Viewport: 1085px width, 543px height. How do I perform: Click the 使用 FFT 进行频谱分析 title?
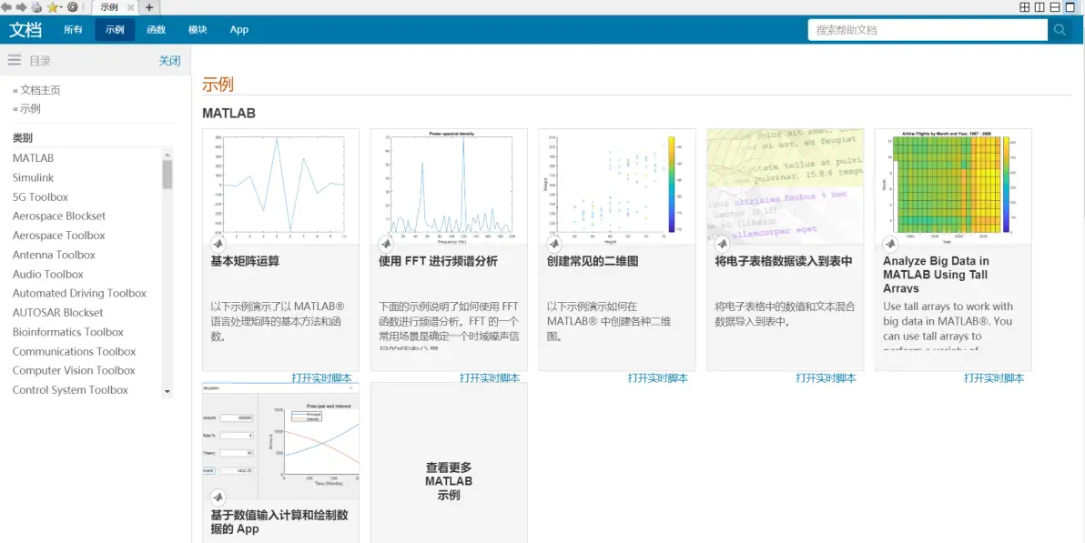[x=438, y=261]
